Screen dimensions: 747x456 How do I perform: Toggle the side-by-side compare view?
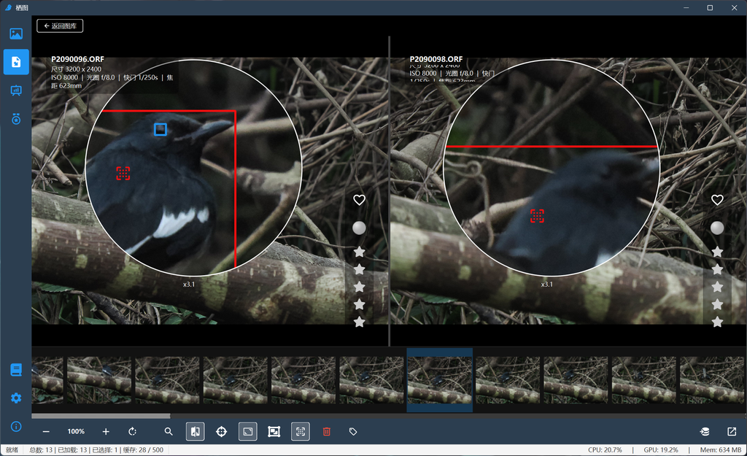pos(195,432)
